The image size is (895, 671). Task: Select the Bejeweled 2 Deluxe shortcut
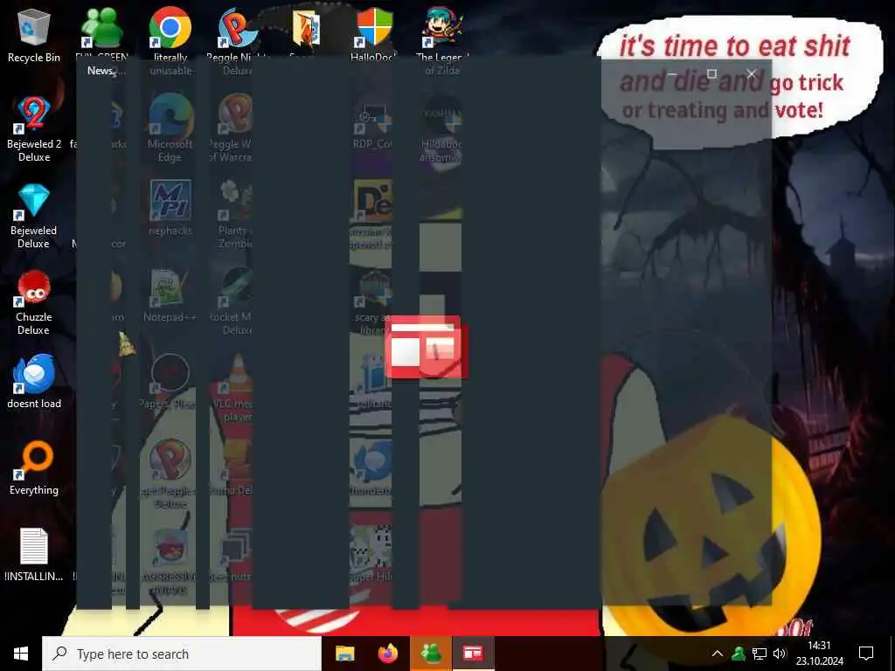tap(34, 129)
